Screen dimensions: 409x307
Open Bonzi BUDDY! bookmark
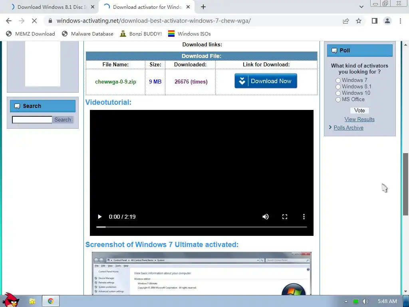coord(141,34)
